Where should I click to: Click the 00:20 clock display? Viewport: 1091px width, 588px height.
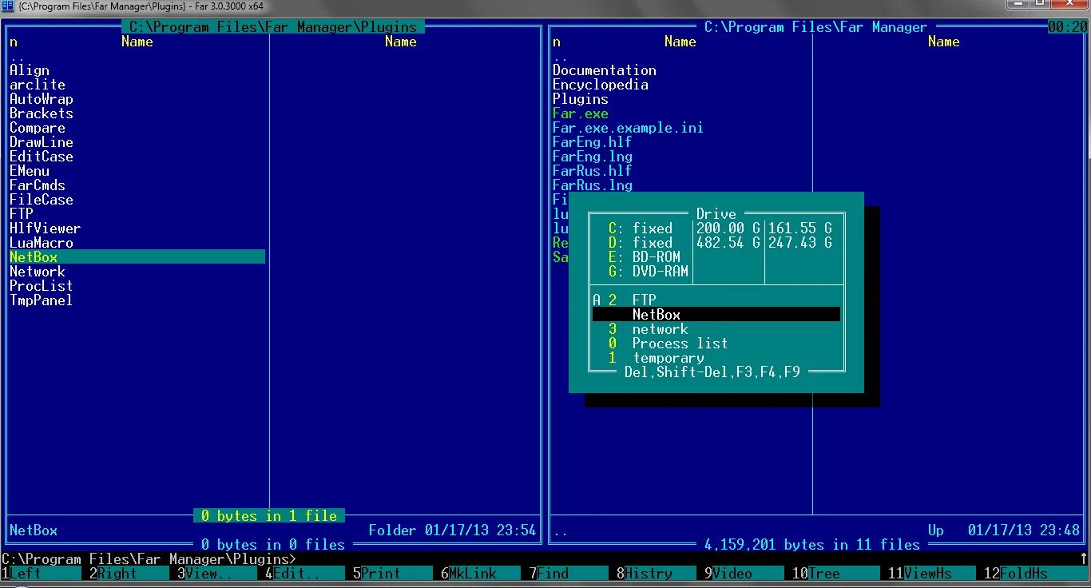1068,27
